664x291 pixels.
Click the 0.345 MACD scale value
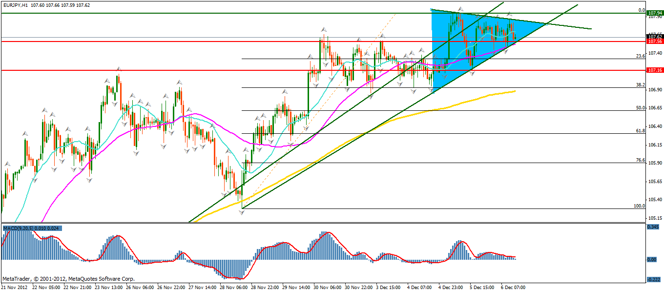click(x=651, y=228)
